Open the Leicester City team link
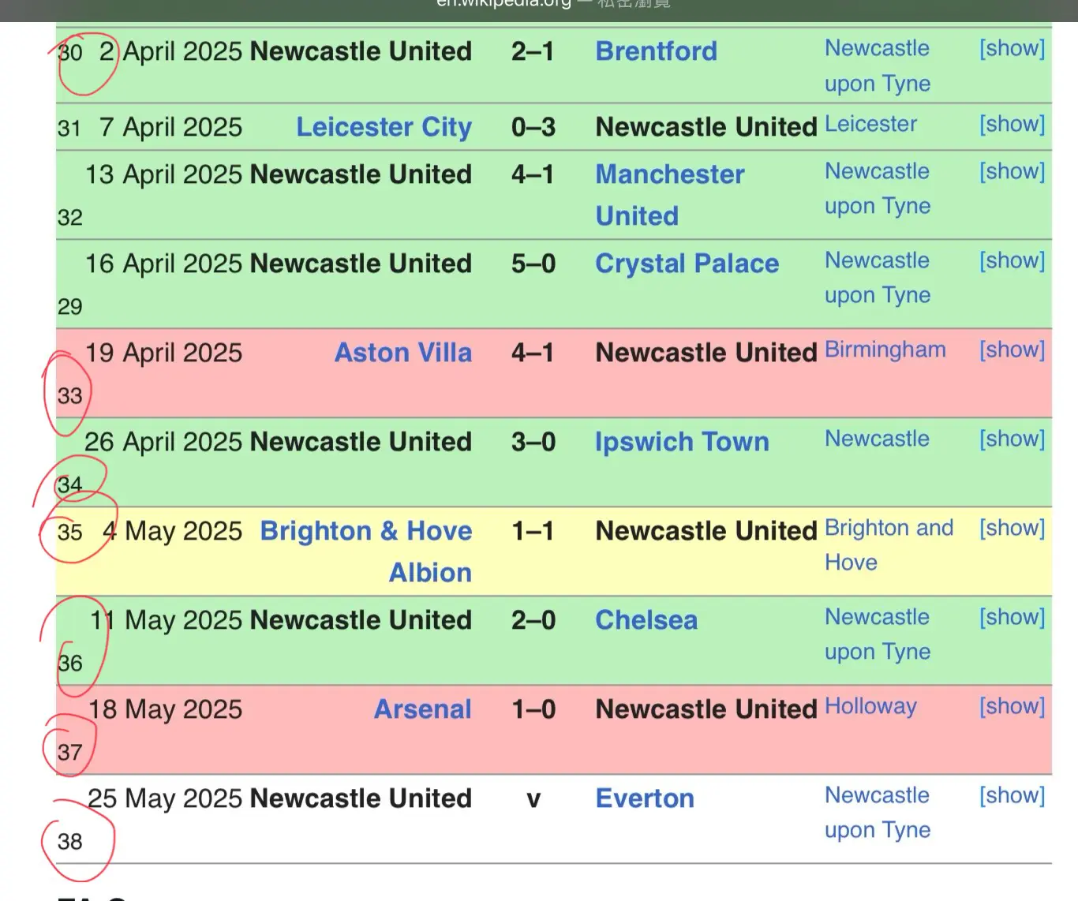This screenshot has width=1078, height=901. pyautogui.click(x=384, y=127)
